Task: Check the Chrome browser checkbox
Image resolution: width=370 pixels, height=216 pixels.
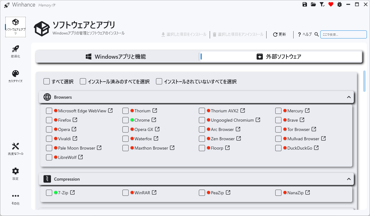Action: click(126, 120)
